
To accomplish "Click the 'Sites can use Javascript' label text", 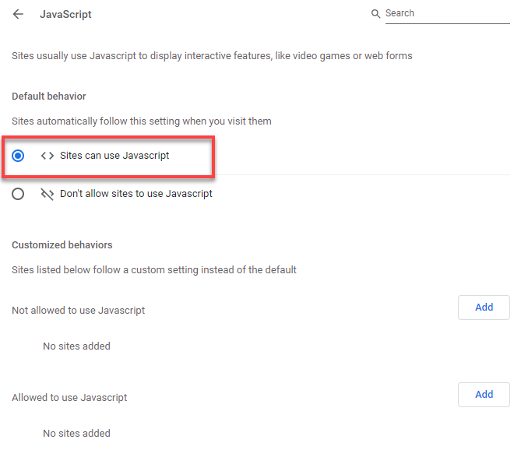I will point(114,156).
